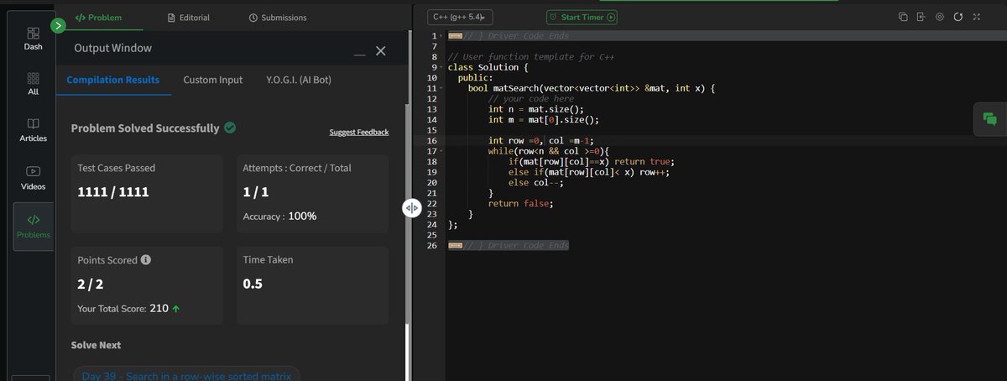This screenshot has width=1007, height=381.
Task: Click the 'Accuracy : 100%' text
Action: 279,216
